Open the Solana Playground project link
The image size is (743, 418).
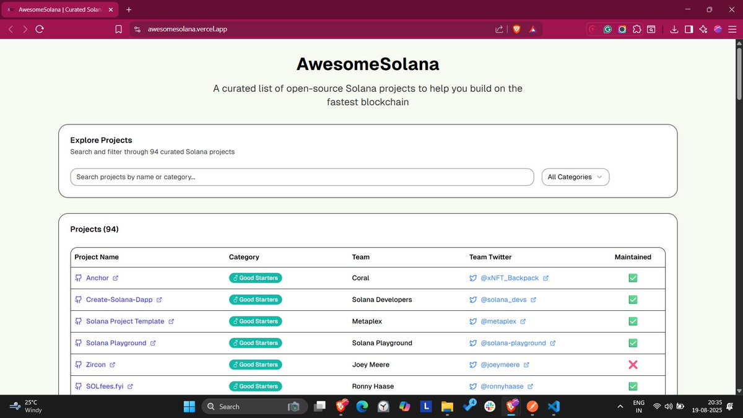pos(116,343)
